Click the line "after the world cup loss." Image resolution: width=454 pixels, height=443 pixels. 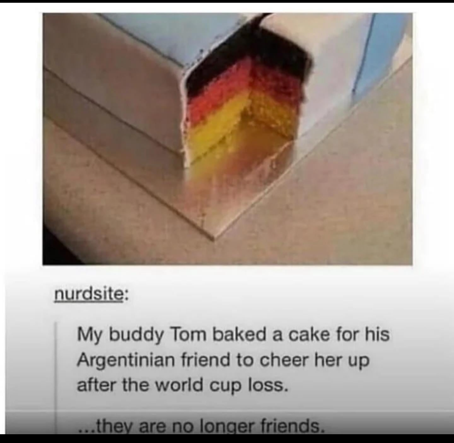(183, 386)
